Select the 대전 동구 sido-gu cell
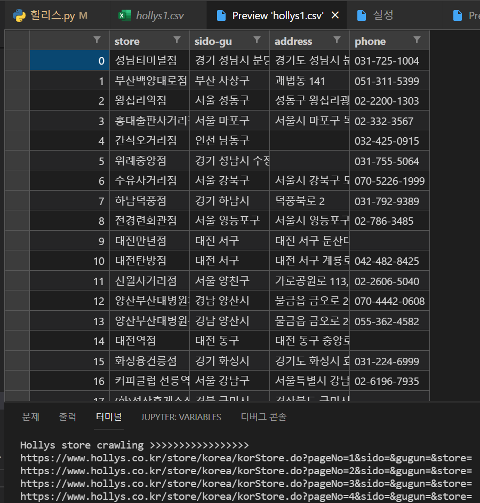480x503 pixels. click(x=229, y=341)
